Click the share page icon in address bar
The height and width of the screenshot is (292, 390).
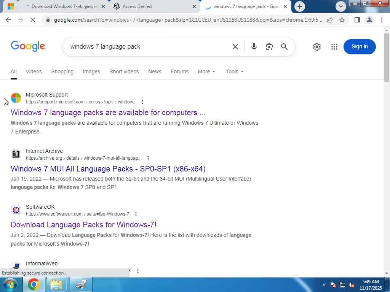[330, 20]
